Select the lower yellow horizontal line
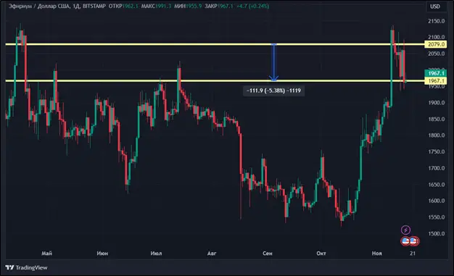The image size is (454, 276). pos(215,80)
